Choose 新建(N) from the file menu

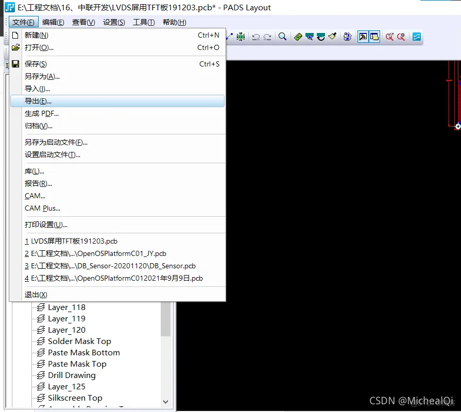click(x=117, y=35)
